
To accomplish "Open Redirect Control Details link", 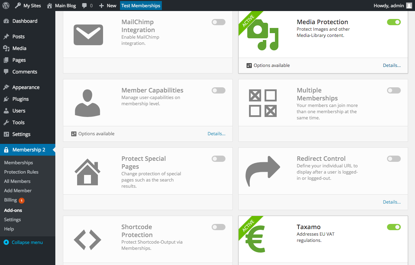I will coord(392,202).
